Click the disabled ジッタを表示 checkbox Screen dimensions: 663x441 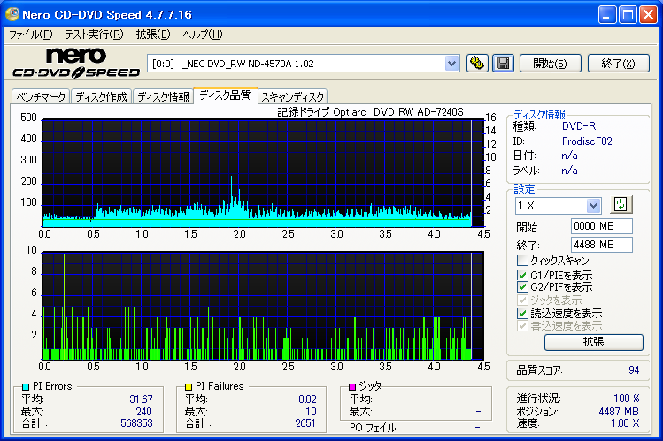522,300
